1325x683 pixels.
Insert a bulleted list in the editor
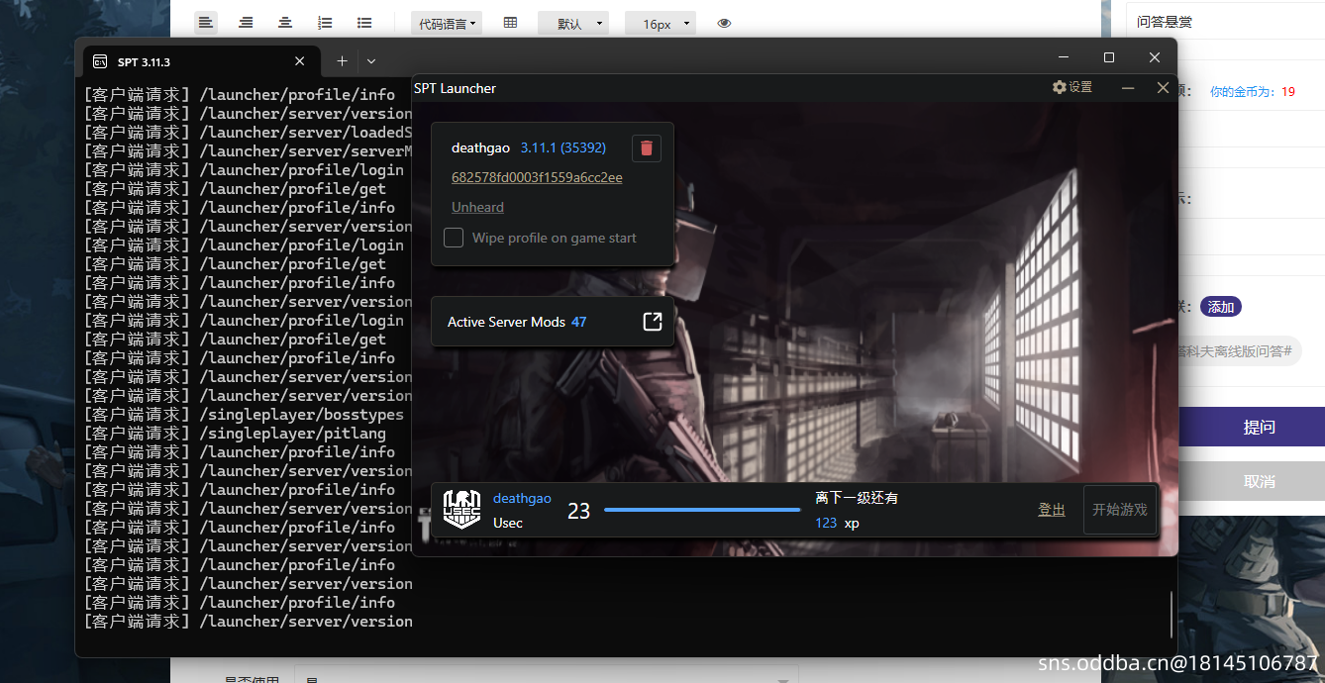point(364,23)
